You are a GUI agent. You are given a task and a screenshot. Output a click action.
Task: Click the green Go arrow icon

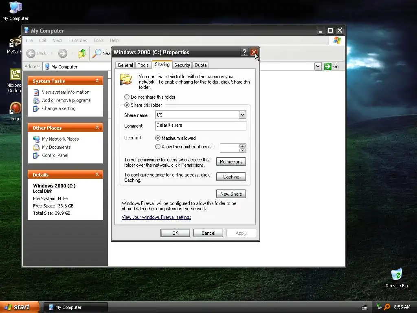point(328,66)
